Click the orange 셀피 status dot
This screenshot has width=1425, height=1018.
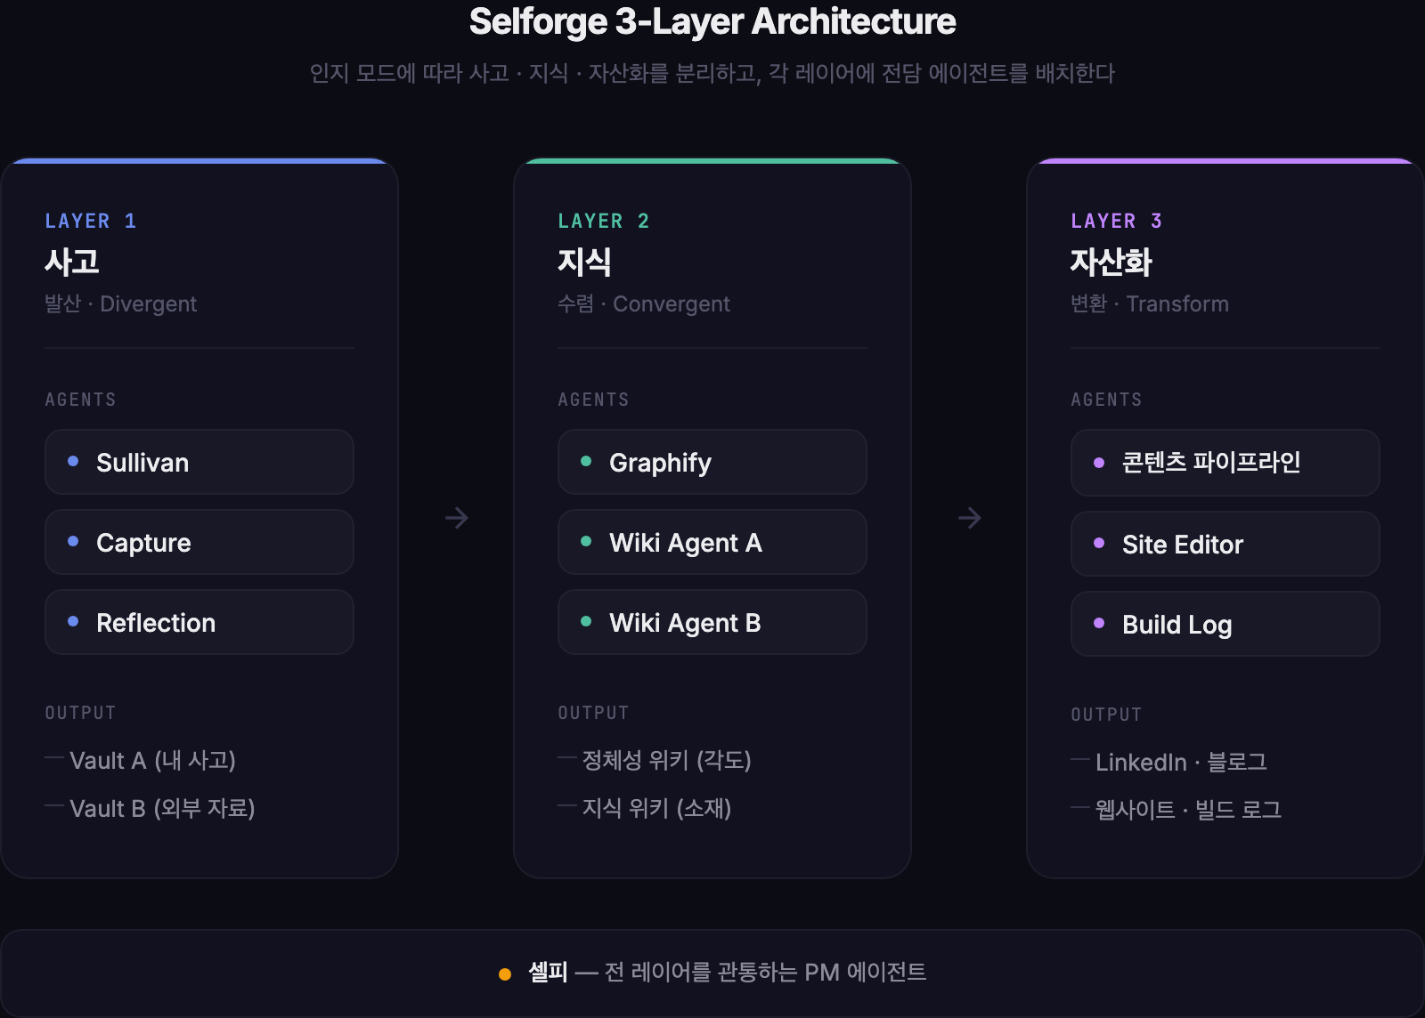point(505,974)
